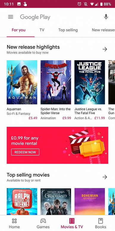Open the Spider-Man: Into the Spider-Verse poster

(56, 82)
